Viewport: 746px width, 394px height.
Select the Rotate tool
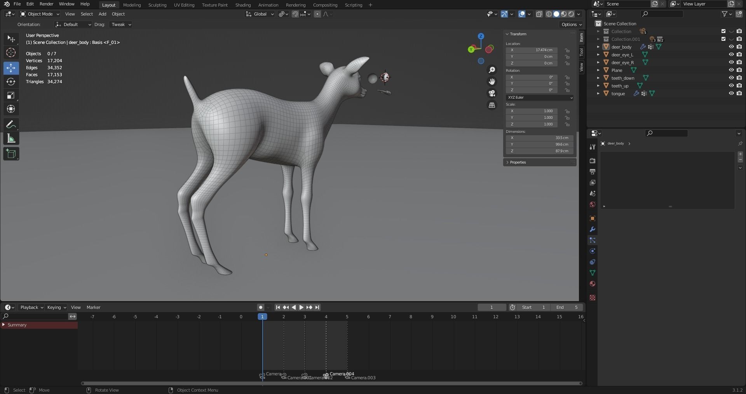[x=11, y=82]
